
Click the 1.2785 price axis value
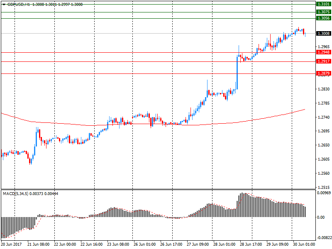coord(324,103)
